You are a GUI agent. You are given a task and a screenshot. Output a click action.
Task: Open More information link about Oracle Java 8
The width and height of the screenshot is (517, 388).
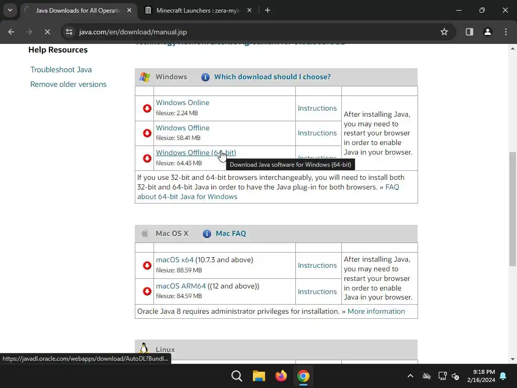tap(376, 311)
